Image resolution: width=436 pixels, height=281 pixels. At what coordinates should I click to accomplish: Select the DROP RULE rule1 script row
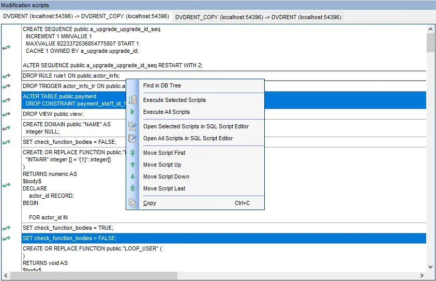(x=71, y=76)
